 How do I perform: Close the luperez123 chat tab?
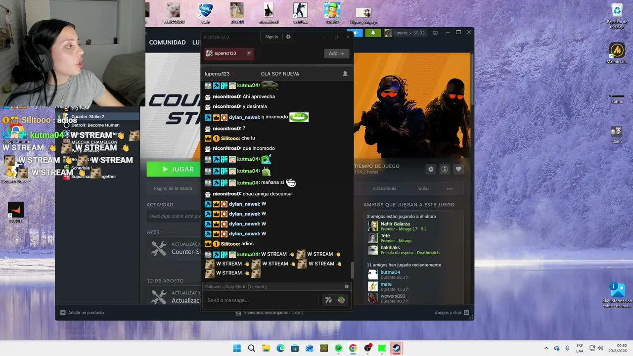point(249,53)
